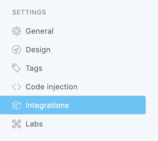This screenshot has height=141, width=158.
Task: Select the compass arrow Design icon
Action: click(x=17, y=50)
